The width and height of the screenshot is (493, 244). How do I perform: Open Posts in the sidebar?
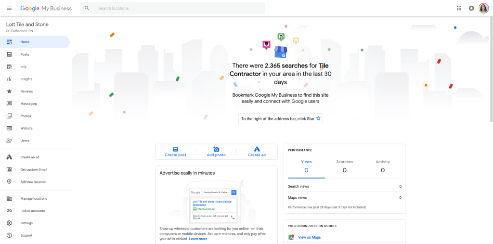(x=35, y=54)
